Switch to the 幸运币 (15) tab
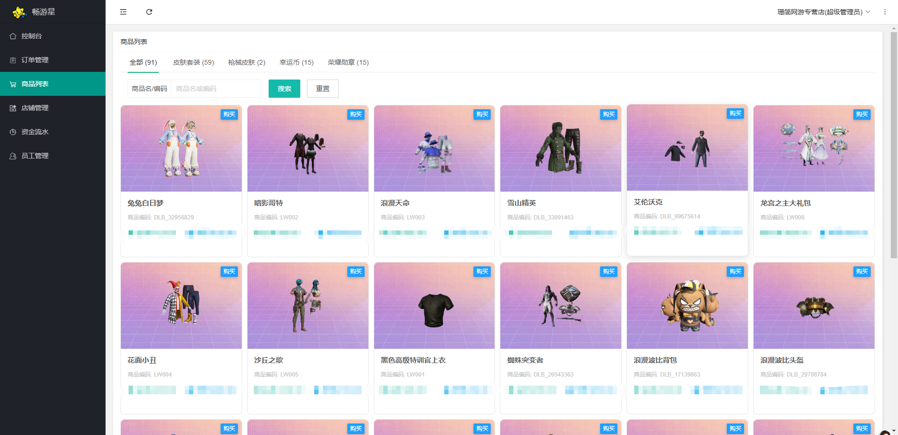The image size is (898, 435). [x=296, y=62]
